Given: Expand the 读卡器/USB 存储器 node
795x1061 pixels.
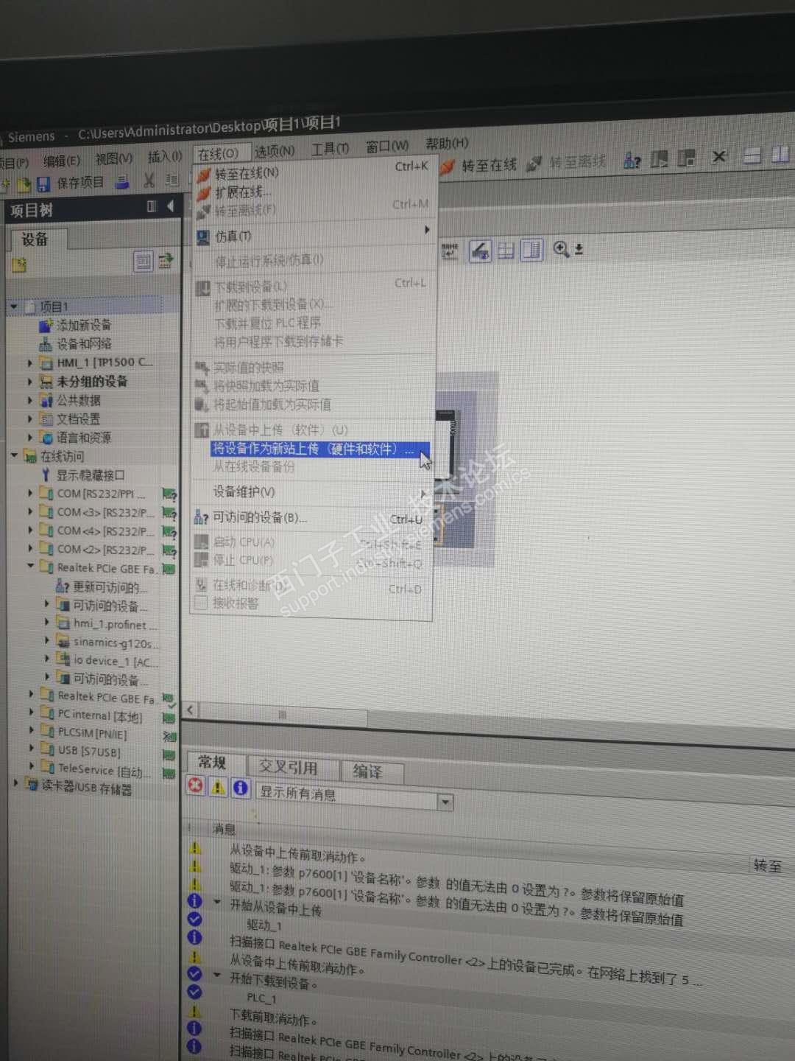Looking at the screenshot, I should [x=15, y=783].
